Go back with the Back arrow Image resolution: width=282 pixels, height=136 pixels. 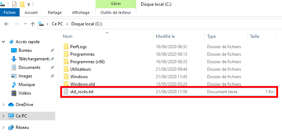[6, 24]
